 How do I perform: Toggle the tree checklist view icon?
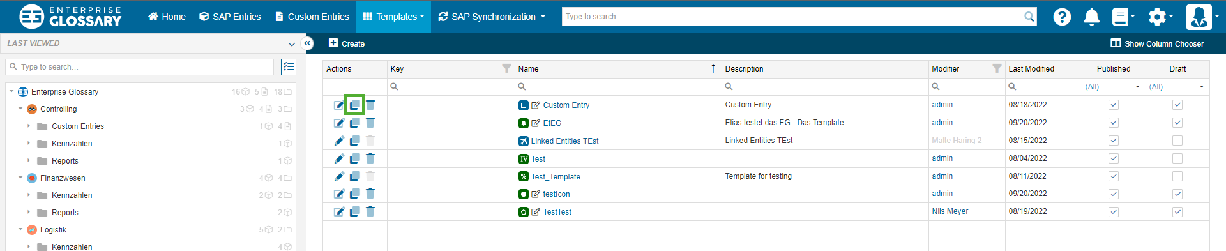point(289,67)
